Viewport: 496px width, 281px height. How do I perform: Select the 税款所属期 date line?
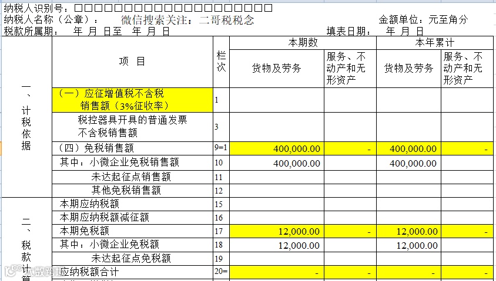(x=87, y=31)
